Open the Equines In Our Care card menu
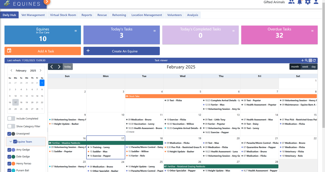Screen dimensions: 325x172 tap(76, 31)
